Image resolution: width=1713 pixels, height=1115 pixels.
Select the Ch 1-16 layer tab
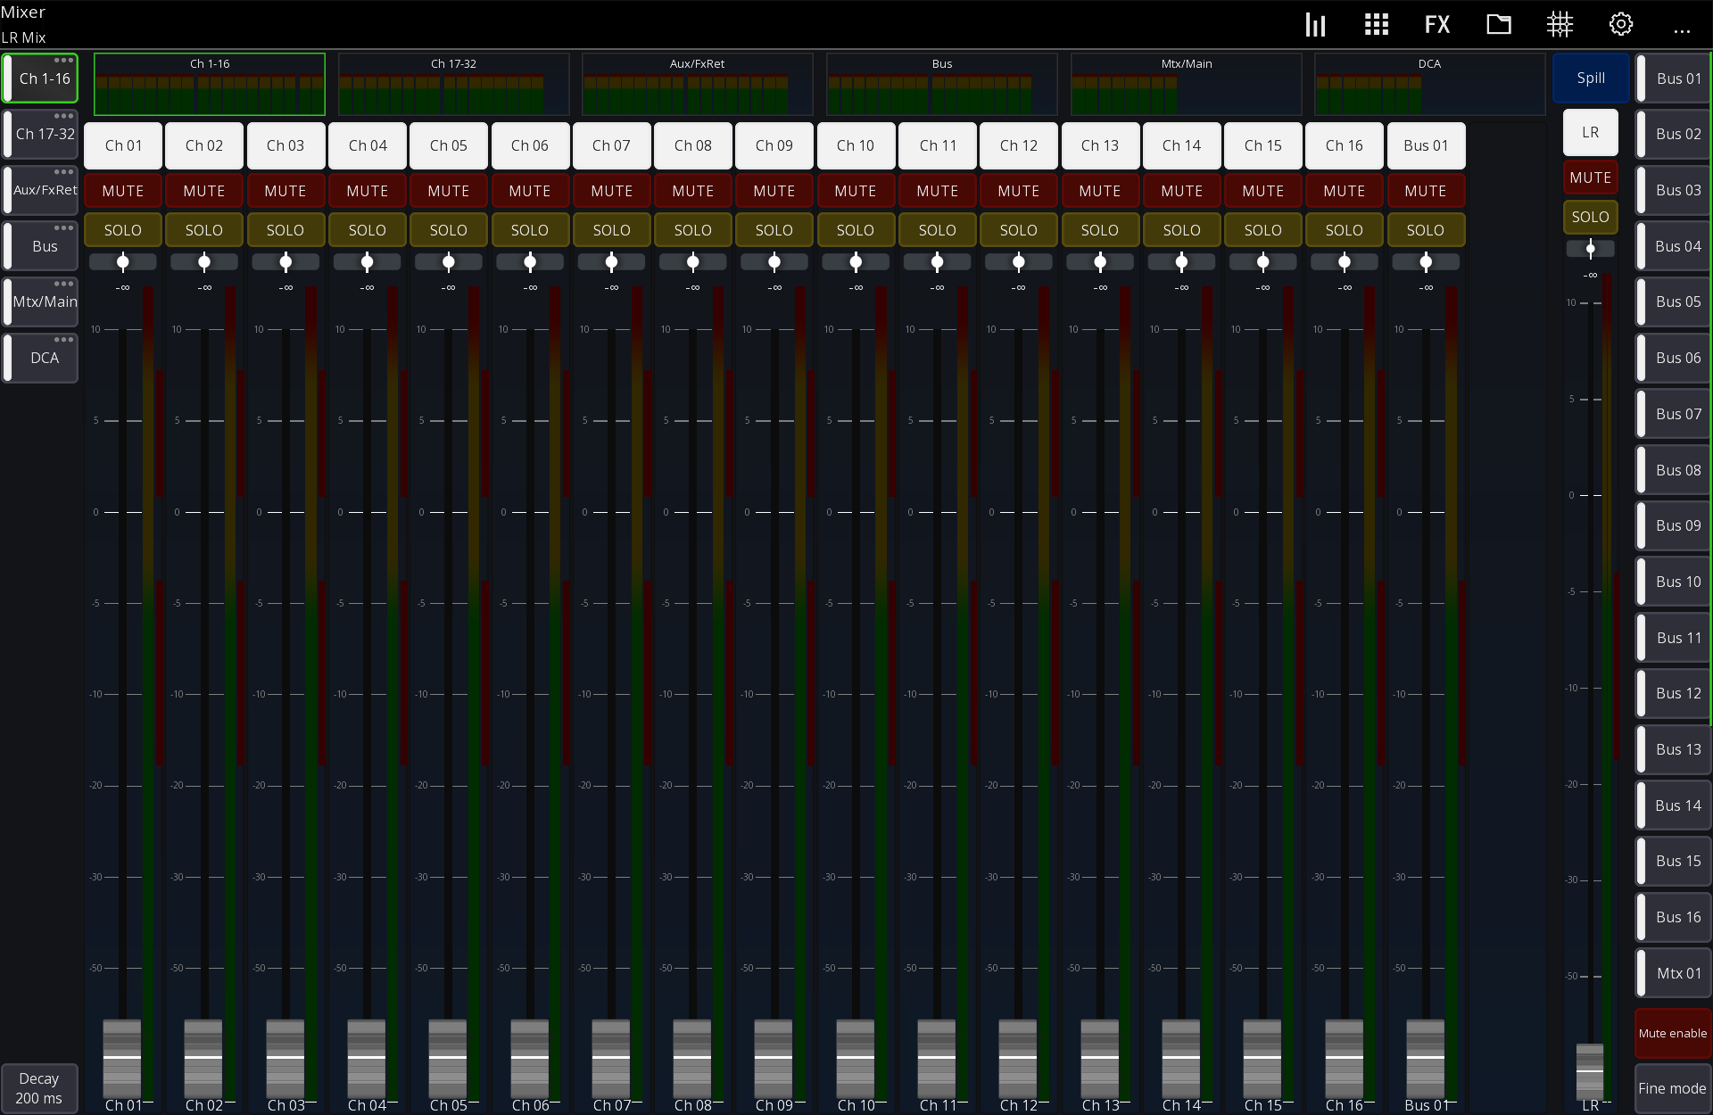click(40, 78)
